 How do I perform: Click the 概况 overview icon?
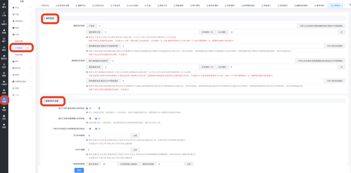[x=4, y=5]
